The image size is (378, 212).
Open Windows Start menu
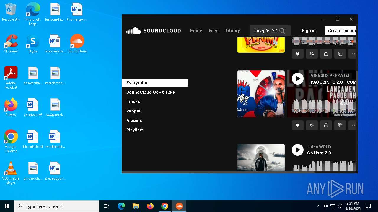pos(7,206)
